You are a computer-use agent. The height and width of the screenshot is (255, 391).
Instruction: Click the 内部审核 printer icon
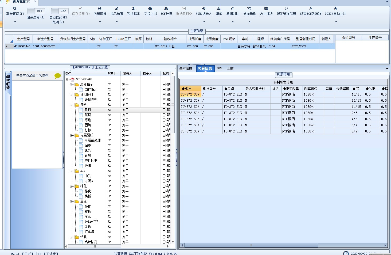coord(100,9)
